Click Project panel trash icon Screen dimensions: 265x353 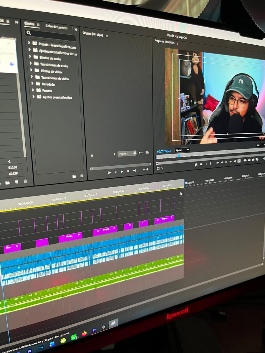pos(25,181)
